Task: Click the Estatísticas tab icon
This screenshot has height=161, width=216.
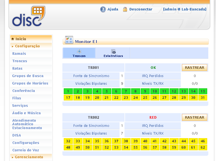Action: [x=113, y=51]
